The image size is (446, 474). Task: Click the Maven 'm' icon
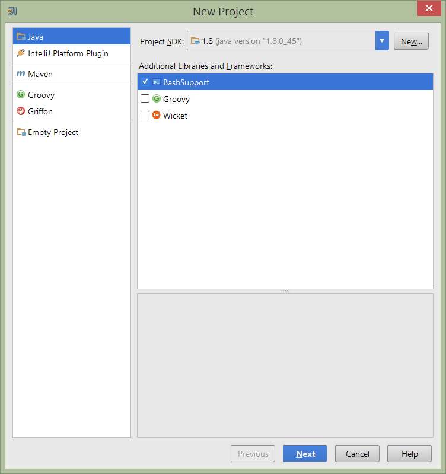(x=21, y=74)
